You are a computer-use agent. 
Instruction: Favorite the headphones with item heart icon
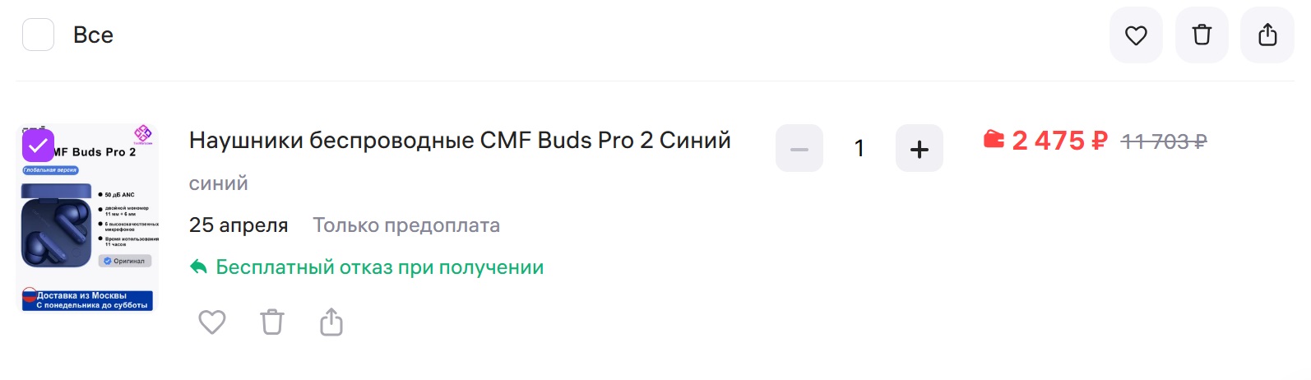(x=212, y=322)
